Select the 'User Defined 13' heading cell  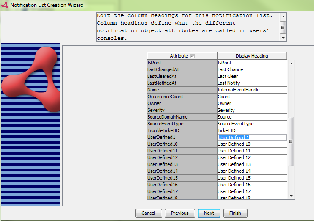(x=252, y=165)
